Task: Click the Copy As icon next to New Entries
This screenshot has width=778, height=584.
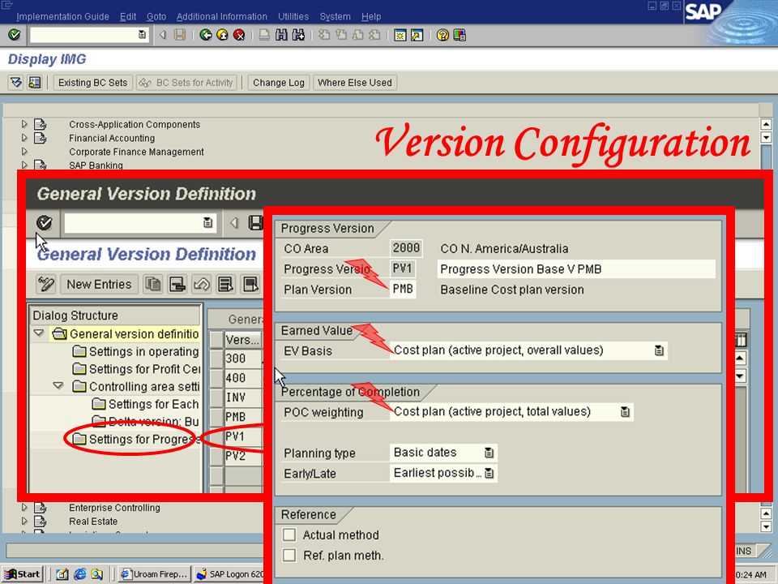Action: pos(153,285)
